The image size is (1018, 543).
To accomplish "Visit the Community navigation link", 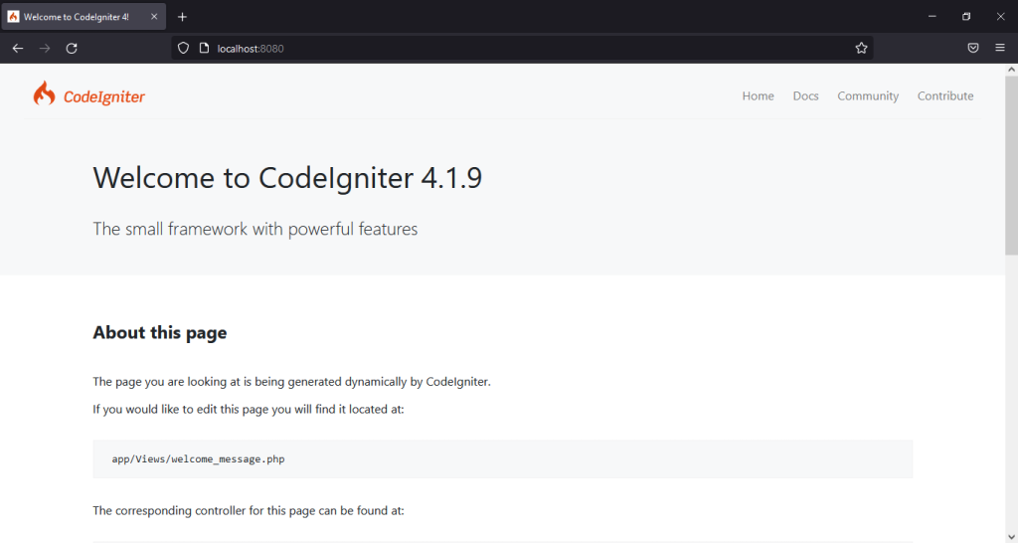I will coord(867,96).
